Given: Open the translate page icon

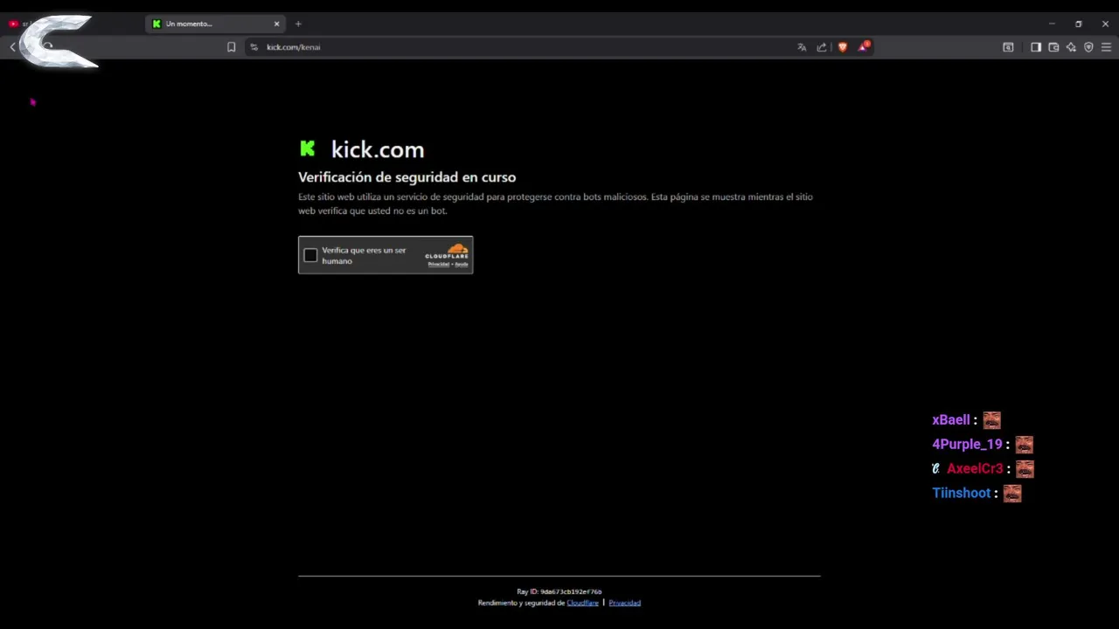Looking at the screenshot, I should pos(802,47).
